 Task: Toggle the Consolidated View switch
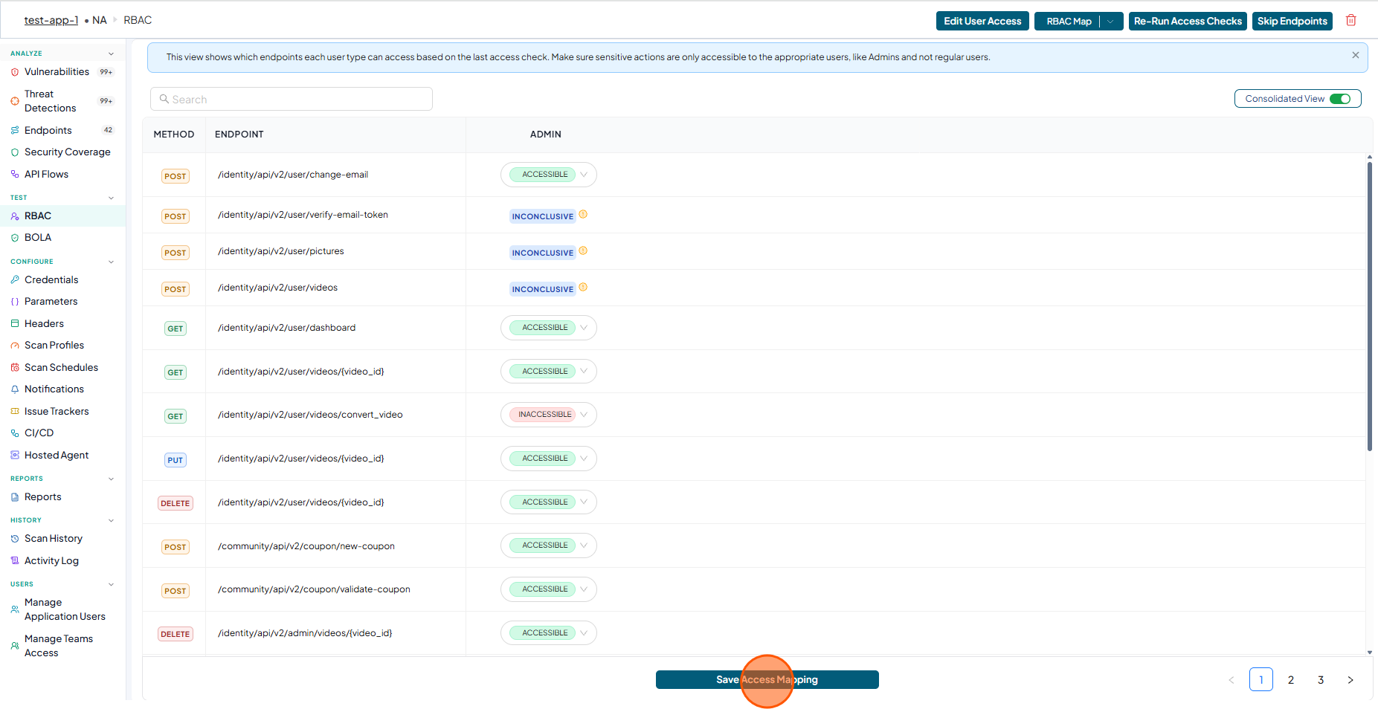pyautogui.click(x=1340, y=99)
